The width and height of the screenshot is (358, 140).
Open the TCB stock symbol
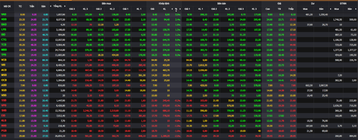click(x=3, y=44)
